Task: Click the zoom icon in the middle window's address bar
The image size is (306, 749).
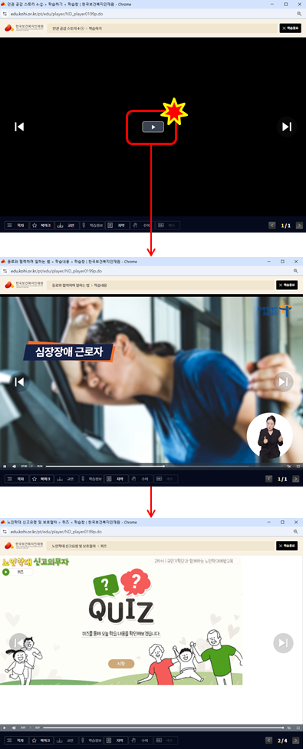Action: 296,270
